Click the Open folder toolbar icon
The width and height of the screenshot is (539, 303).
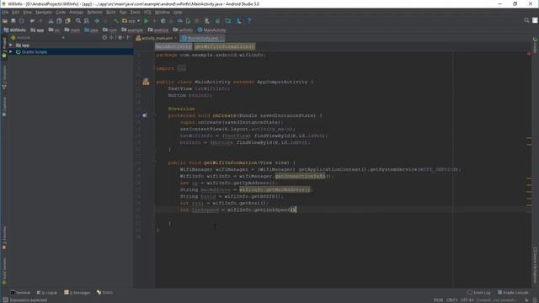click(5, 21)
